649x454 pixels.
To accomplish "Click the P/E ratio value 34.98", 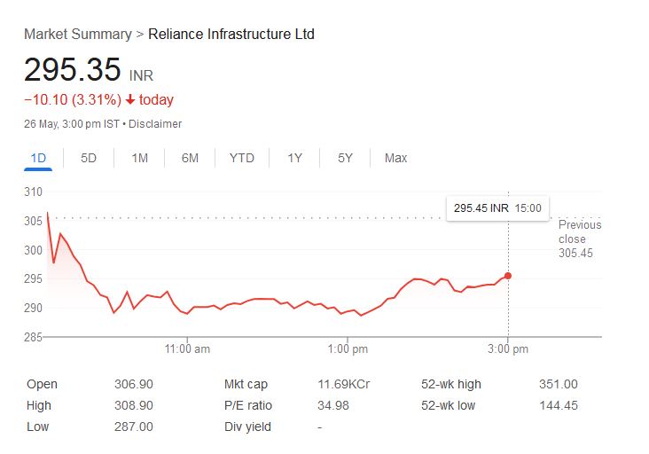I will 332,406.
